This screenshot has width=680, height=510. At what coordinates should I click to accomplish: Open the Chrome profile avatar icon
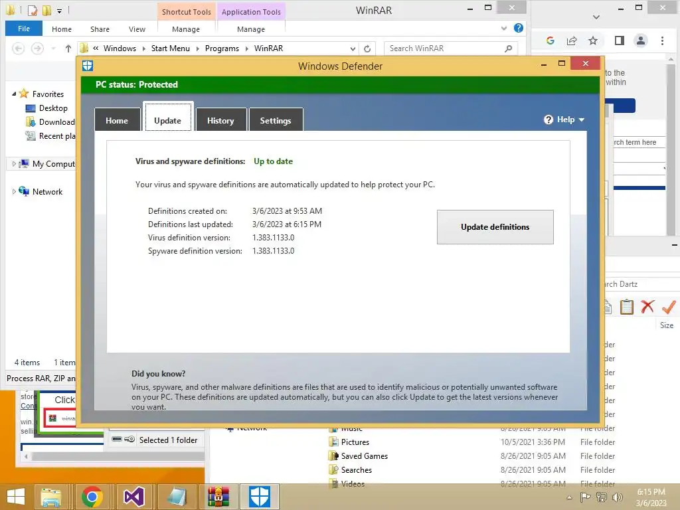coord(641,41)
